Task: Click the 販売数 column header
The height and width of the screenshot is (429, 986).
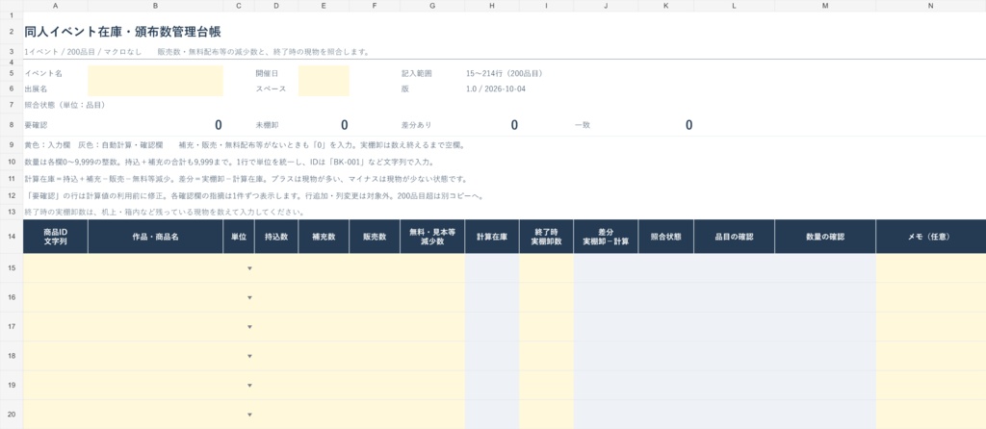Action: (375, 237)
